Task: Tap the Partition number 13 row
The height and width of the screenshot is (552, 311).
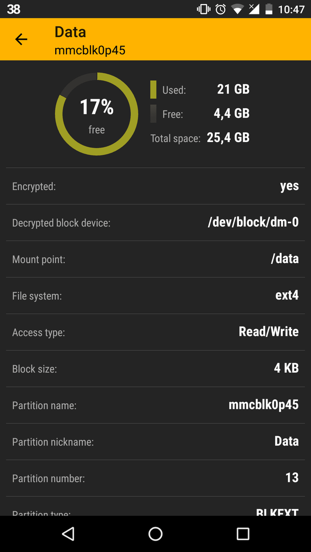Action: pyautogui.click(x=155, y=478)
